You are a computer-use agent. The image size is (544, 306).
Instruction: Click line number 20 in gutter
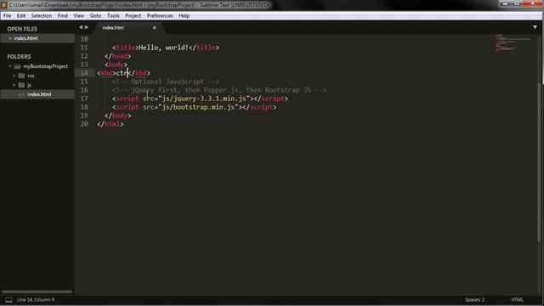[84, 124]
